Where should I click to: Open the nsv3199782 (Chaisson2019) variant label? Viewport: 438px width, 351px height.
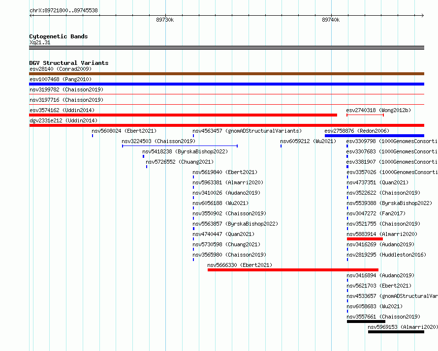click(66, 89)
